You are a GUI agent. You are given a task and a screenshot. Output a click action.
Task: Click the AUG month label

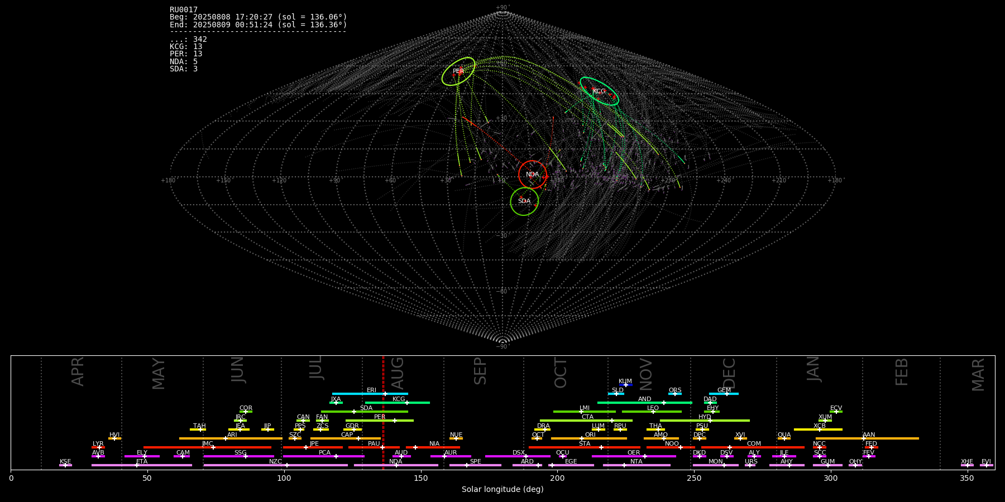tap(398, 373)
